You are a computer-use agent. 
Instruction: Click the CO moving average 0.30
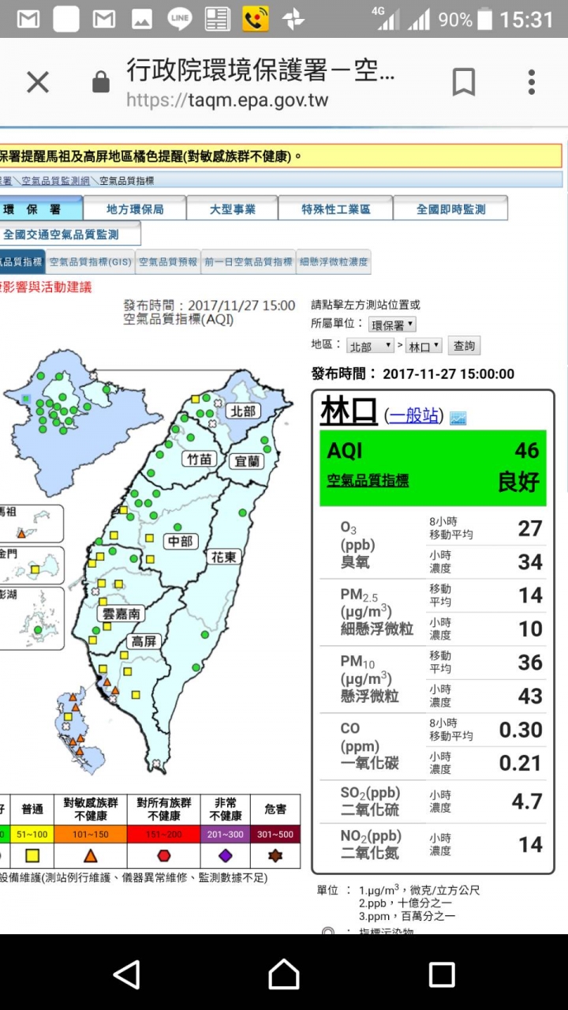click(x=521, y=730)
